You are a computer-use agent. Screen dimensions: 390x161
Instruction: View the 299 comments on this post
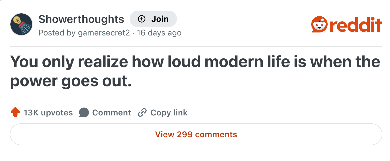click(x=196, y=134)
